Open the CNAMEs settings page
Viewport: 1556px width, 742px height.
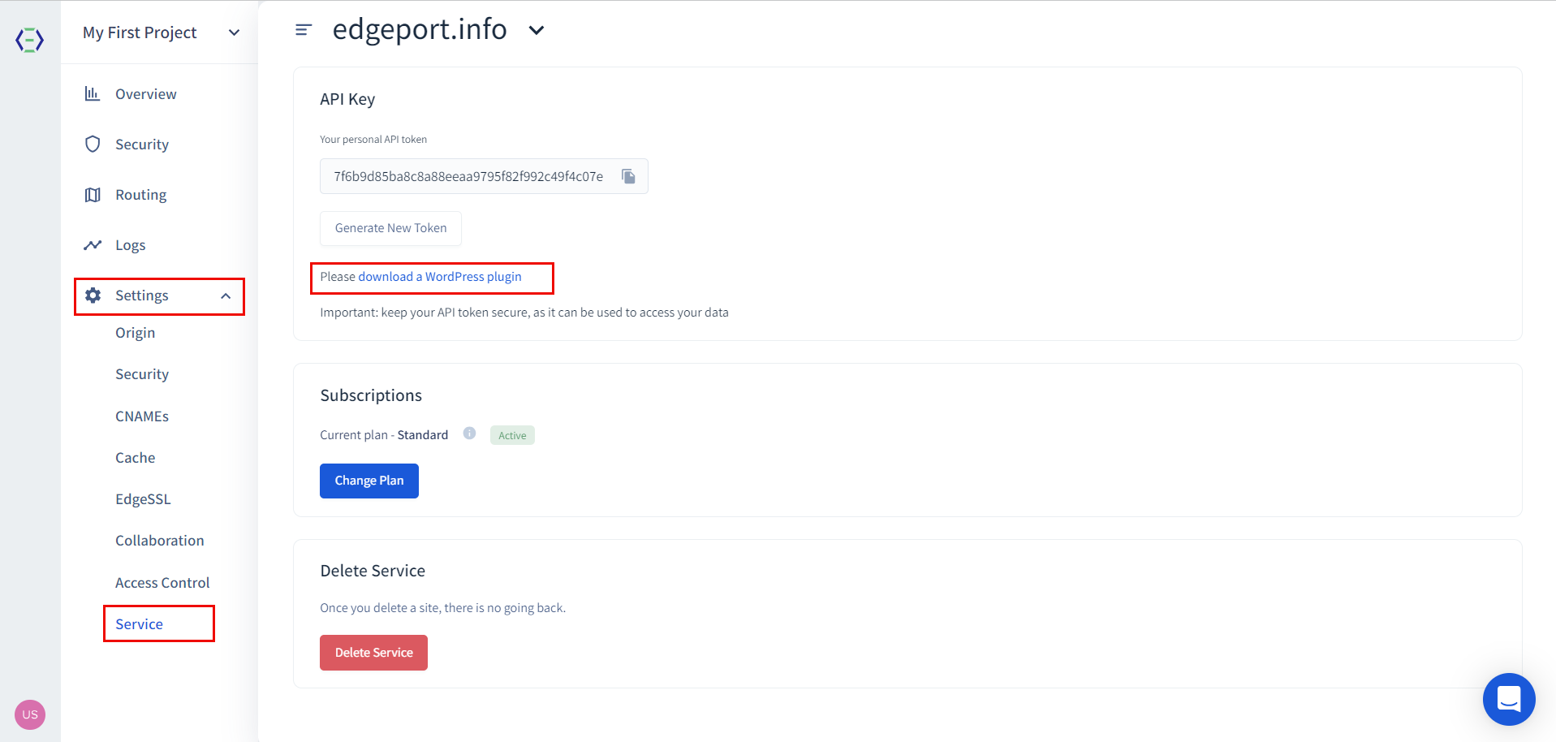point(142,416)
